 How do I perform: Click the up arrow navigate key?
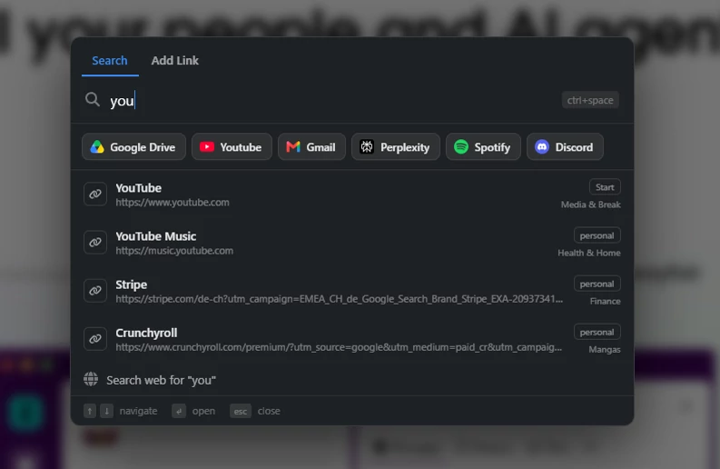click(x=90, y=411)
